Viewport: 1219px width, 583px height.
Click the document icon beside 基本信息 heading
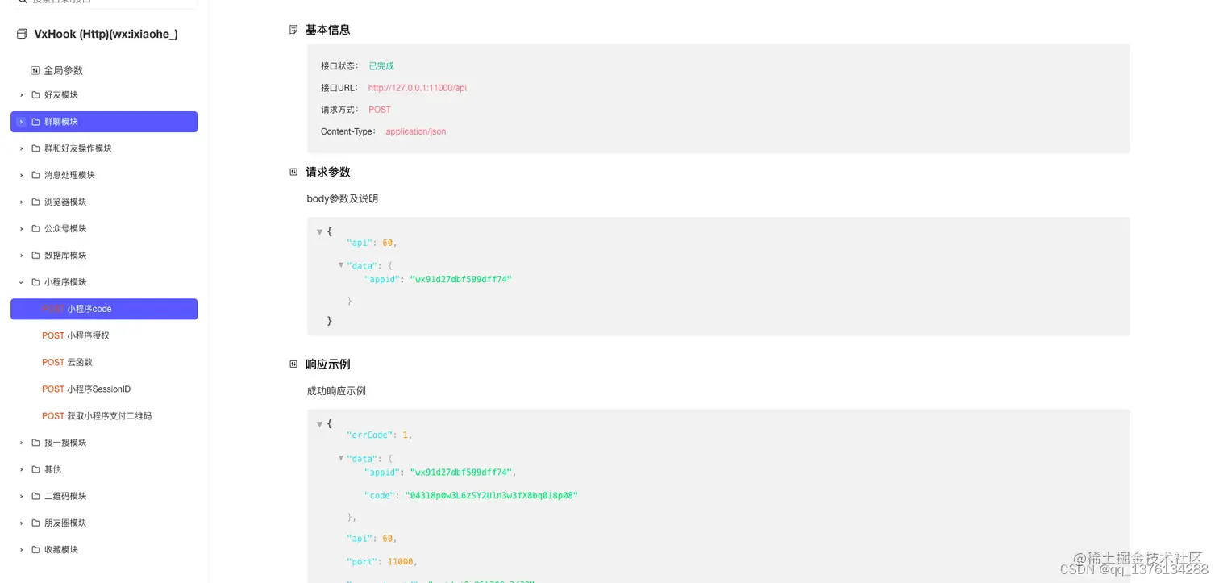(x=293, y=29)
